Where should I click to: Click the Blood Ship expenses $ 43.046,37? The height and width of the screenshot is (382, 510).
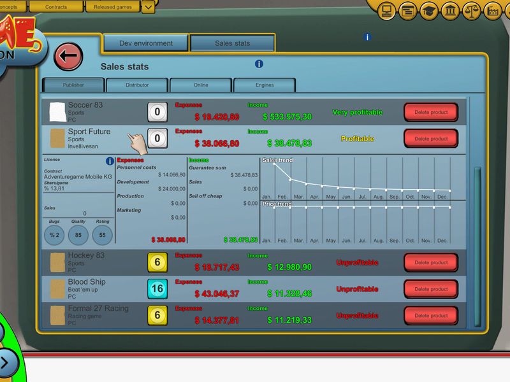pyautogui.click(x=217, y=294)
